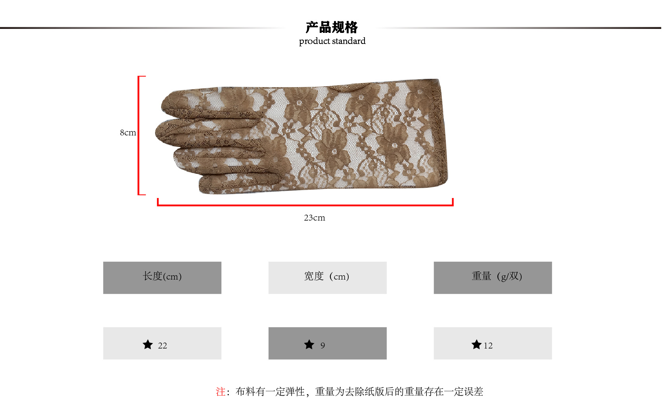
Task: Click the red 注 note marker
Action: pos(221,392)
